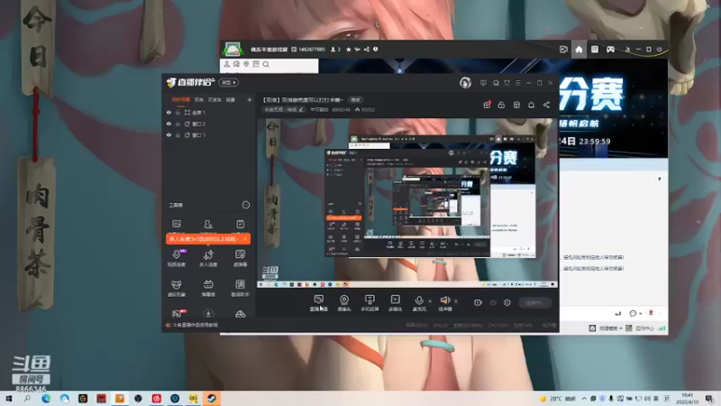
Task: Open 弹幕 danmaku TV-icon tool
Action: coord(208,288)
